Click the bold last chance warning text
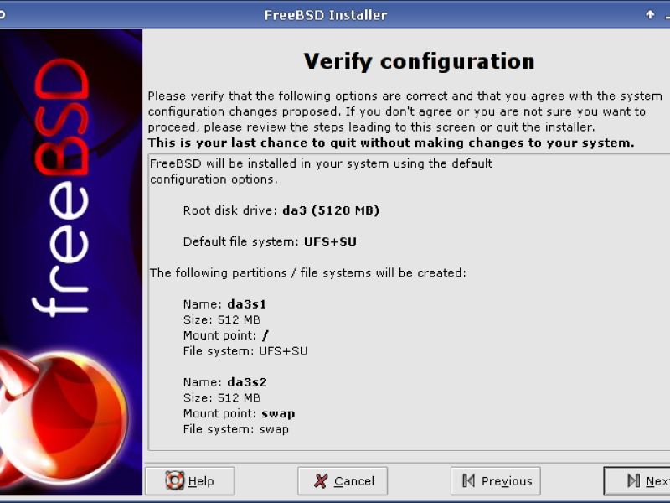The width and height of the screenshot is (670, 503). [x=391, y=143]
